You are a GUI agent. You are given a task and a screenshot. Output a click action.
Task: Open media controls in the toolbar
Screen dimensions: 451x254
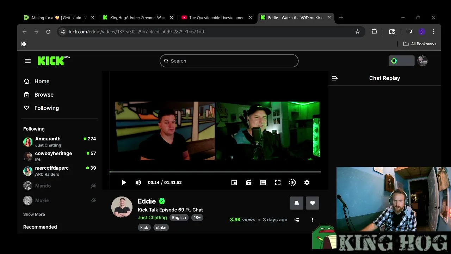pyautogui.click(x=410, y=32)
